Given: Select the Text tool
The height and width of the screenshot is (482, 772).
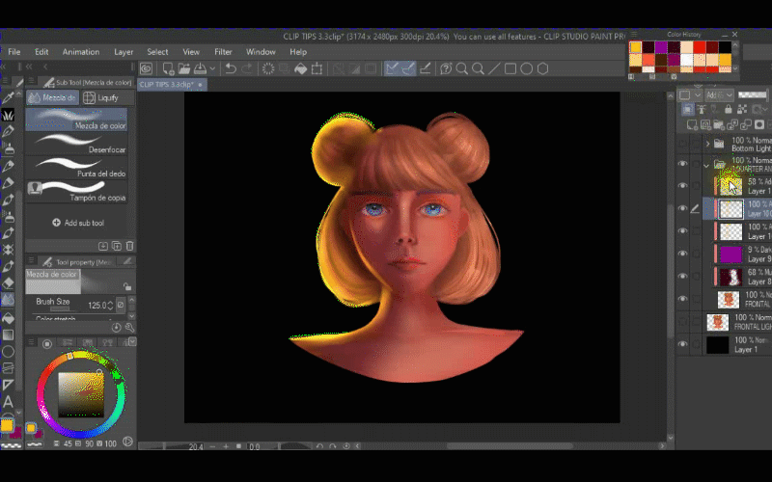Looking at the screenshot, I should point(9,401).
